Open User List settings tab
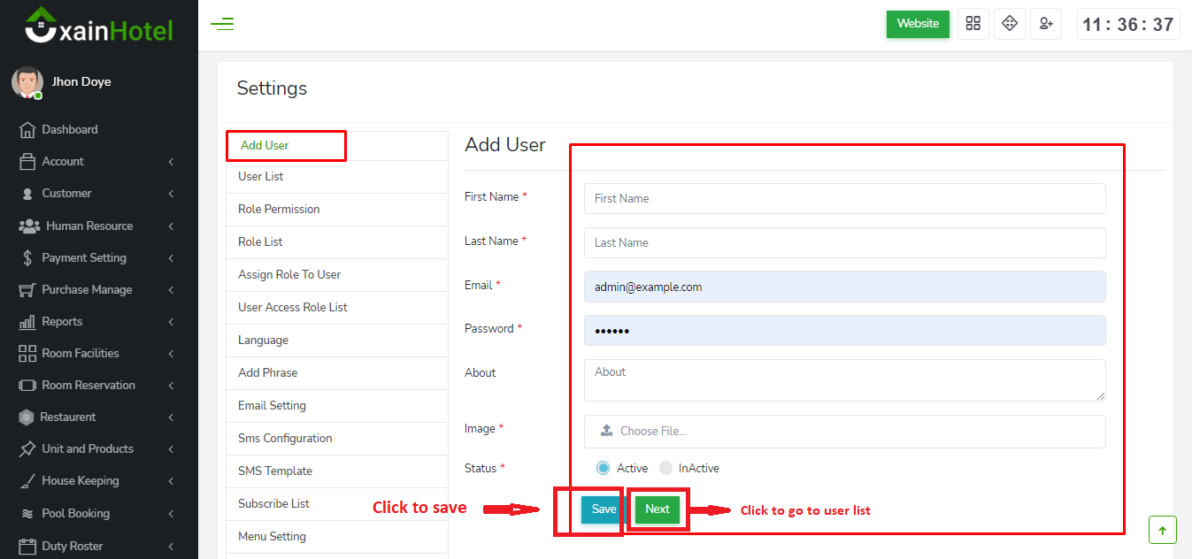Image resolution: width=1192 pixels, height=559 pixels. click(x=261, y=177)
